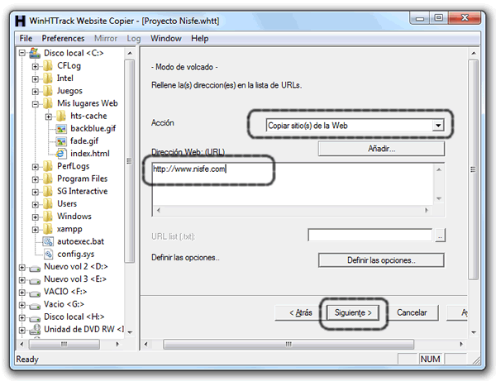The height and width of the screenshot is (381, 496).
Task: Expand the Program Files folder node
Action: pyautogui.click(x=35, y=179)
